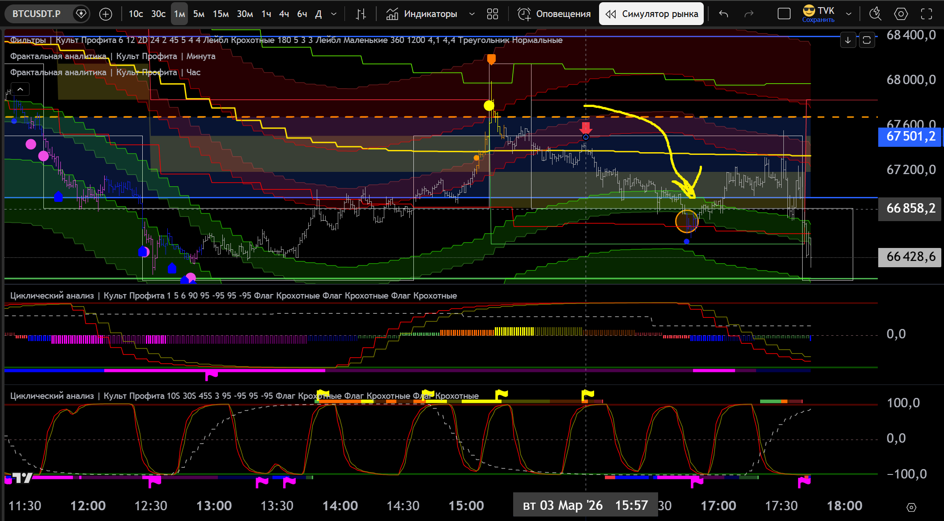Open the layout selection square icon
The height and width of the screenshot is (521, 944).
click(x=784, y=14)
